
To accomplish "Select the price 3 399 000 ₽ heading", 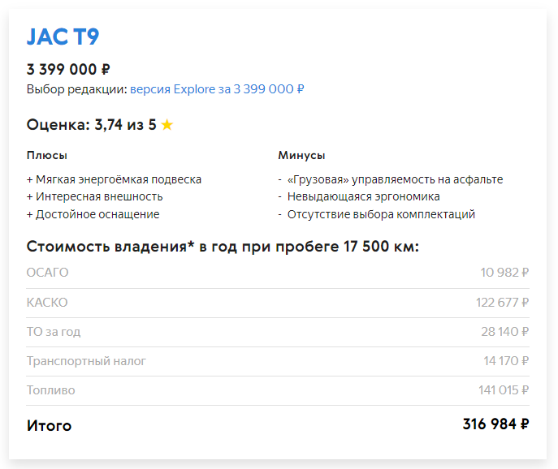I will [x=68, y=69].
